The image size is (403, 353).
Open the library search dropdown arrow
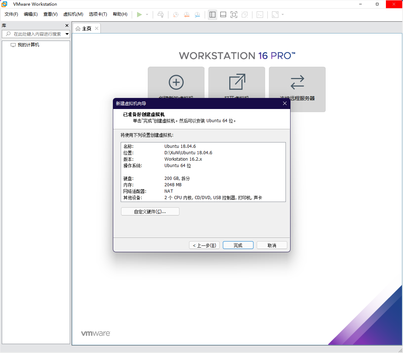click(67, 34)
